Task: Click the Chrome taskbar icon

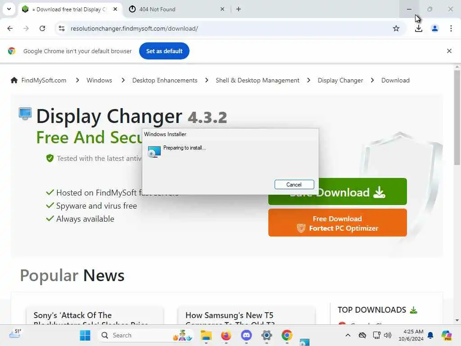Action: pyautogui.click(x=287, y=335)
